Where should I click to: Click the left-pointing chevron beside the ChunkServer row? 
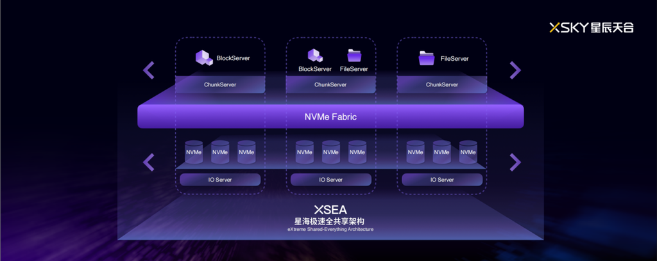(x=149, y=70)
